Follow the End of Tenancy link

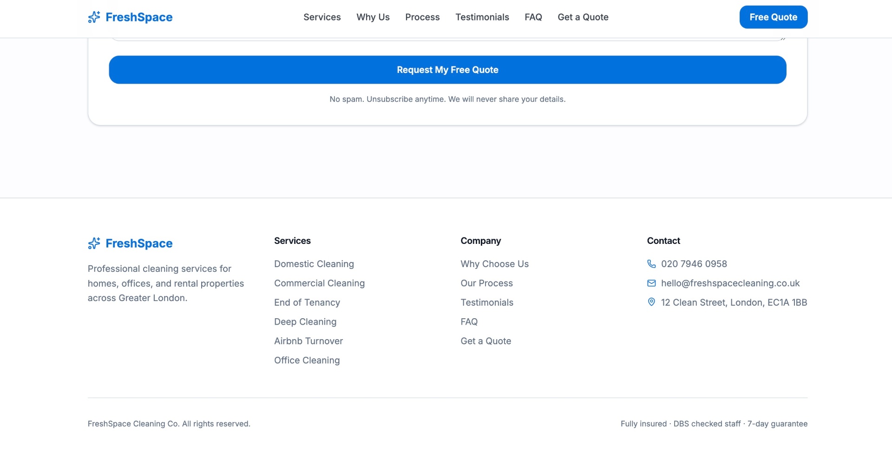point(307,302)
